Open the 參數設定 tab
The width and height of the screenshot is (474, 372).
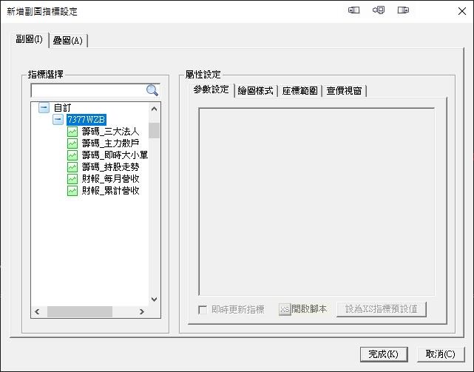211,89
